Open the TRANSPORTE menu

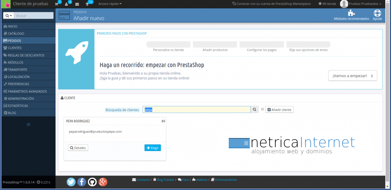28,70
